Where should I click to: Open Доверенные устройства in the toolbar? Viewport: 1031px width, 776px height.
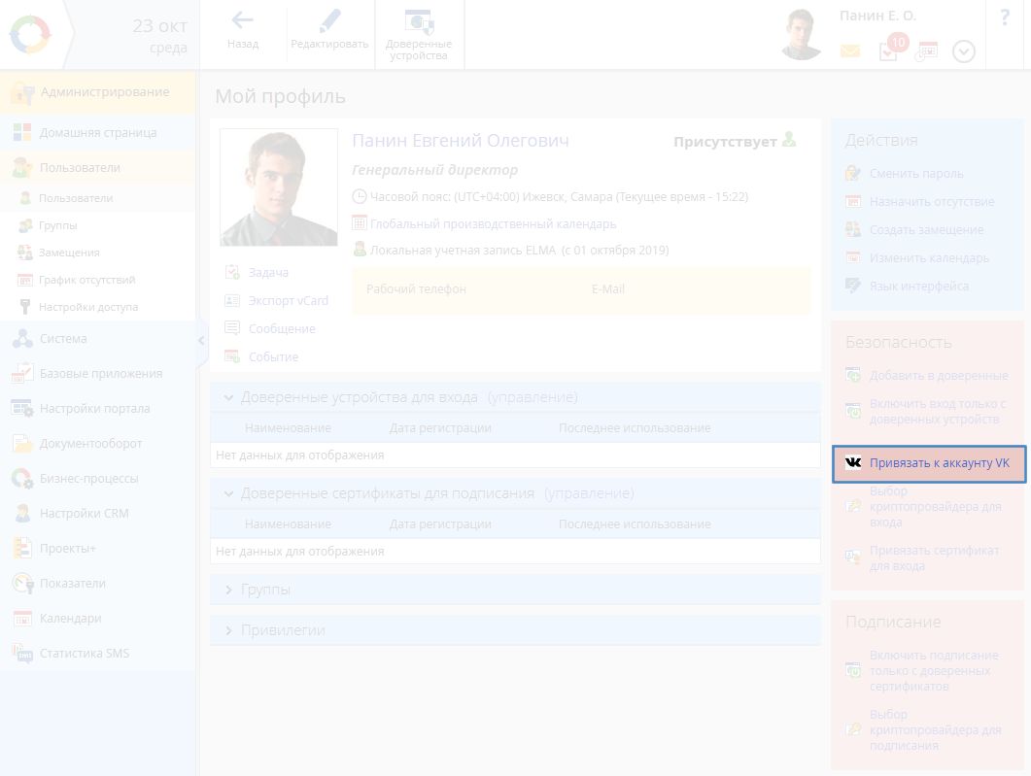419,36
